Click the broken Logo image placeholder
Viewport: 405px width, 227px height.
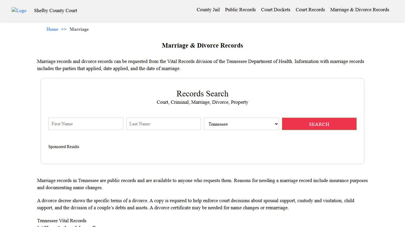(19, 11)
